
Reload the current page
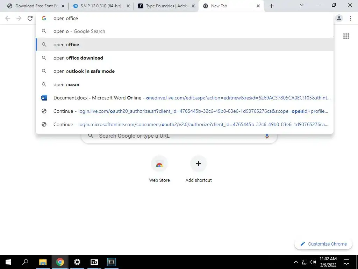[x=30, y=18]
